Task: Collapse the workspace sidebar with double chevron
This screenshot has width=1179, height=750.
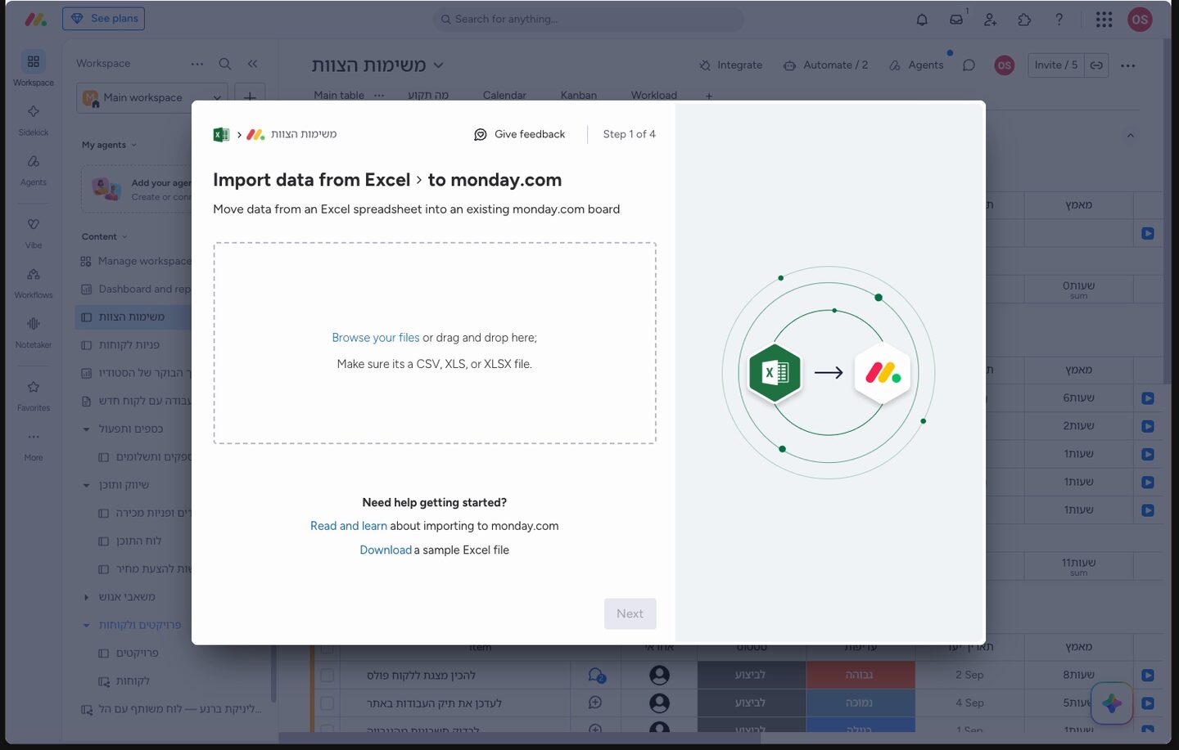Action: 252,64
